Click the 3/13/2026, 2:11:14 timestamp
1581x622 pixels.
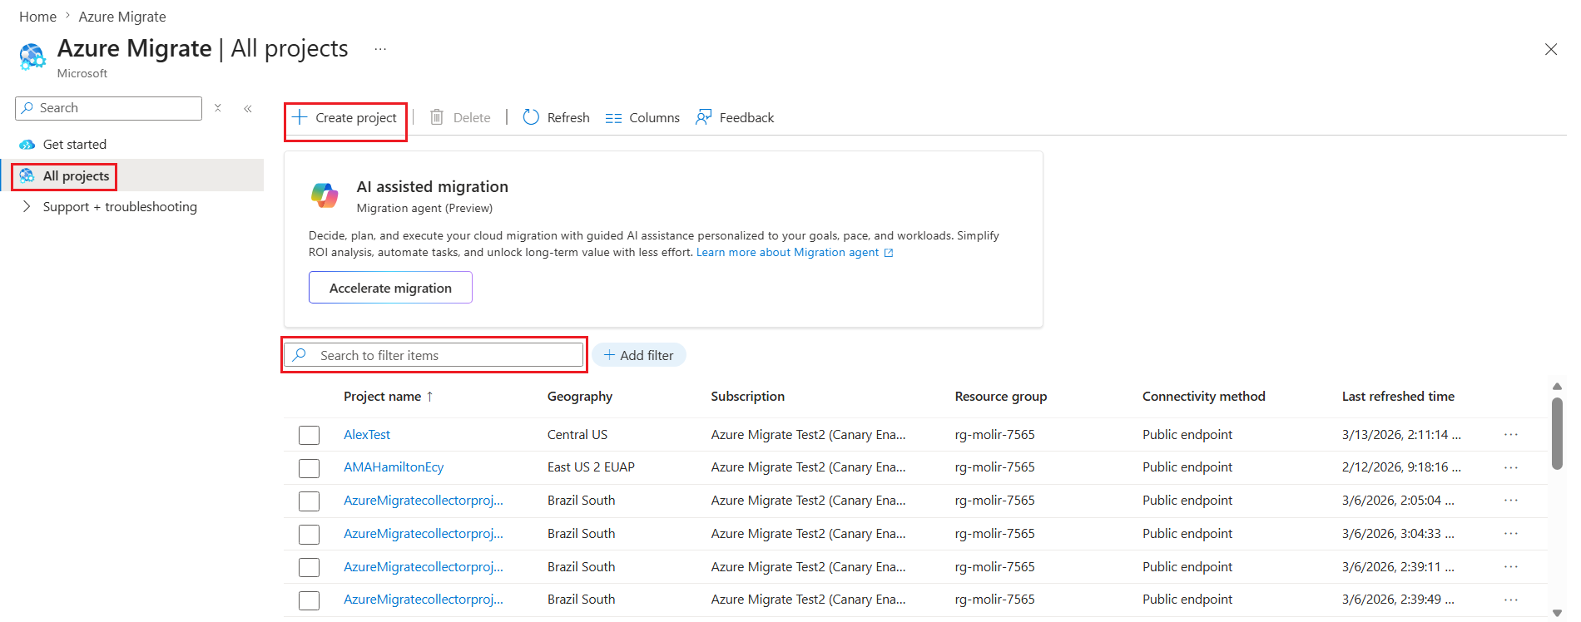pos(1401,435)
